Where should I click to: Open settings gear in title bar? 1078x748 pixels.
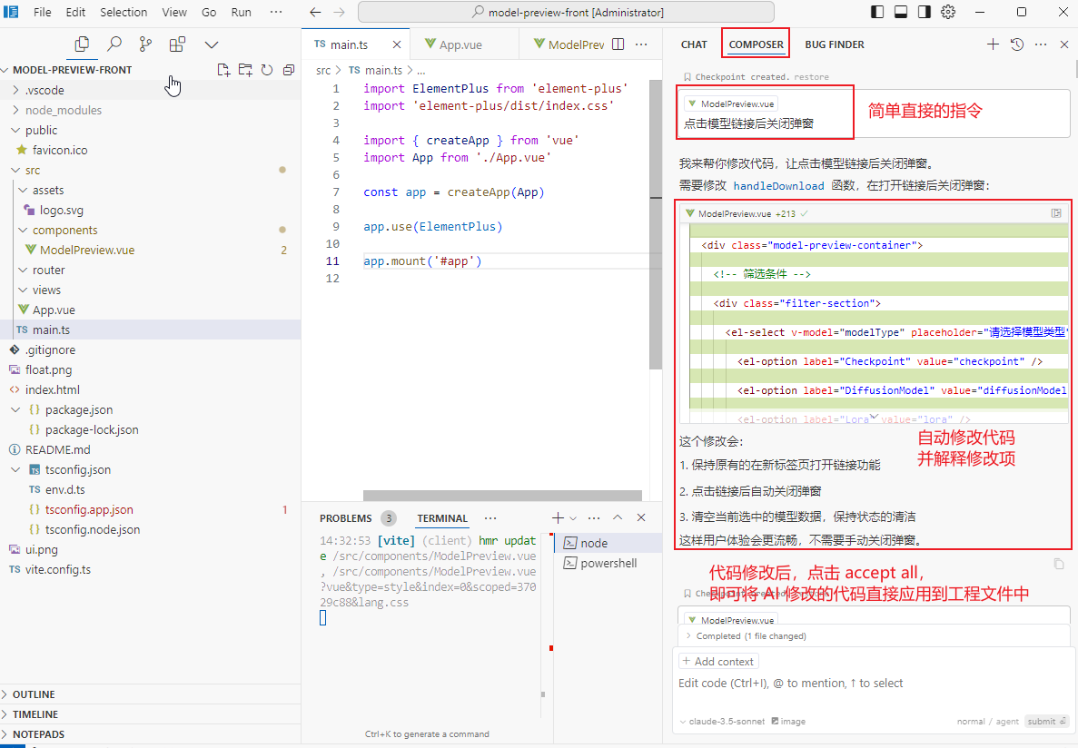click(x=948, y=12)
